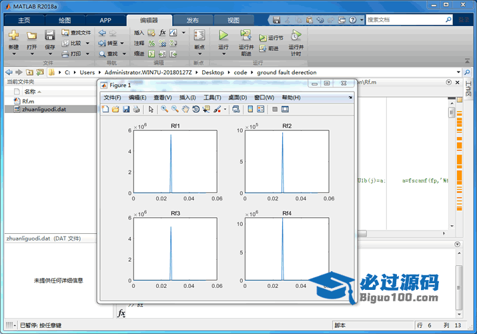Click the Print Figure icon
Screen dimensions: 477x334
[137, 109]
